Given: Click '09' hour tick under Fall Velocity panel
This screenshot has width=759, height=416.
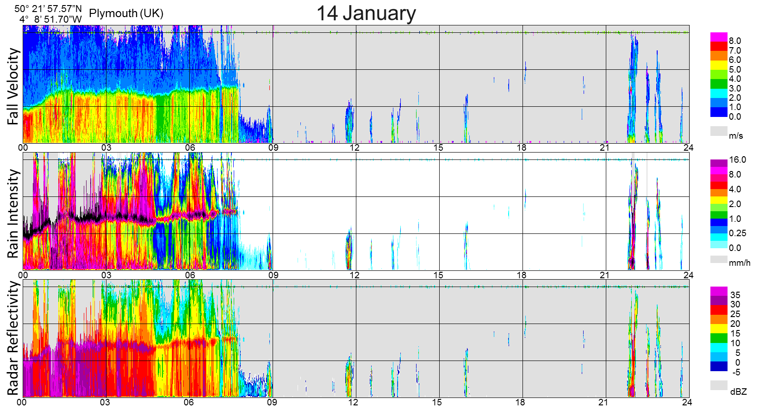Looking at the screenshot, I should tap(273, 147).
